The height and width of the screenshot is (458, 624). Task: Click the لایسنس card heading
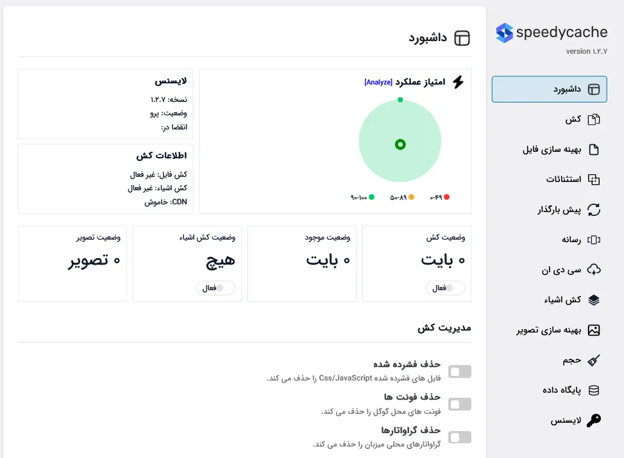[171, 81]
